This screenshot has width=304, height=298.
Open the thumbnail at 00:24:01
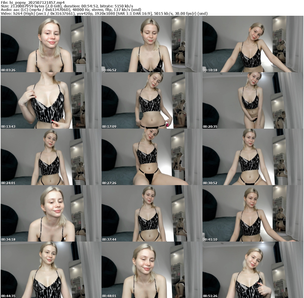51,157
